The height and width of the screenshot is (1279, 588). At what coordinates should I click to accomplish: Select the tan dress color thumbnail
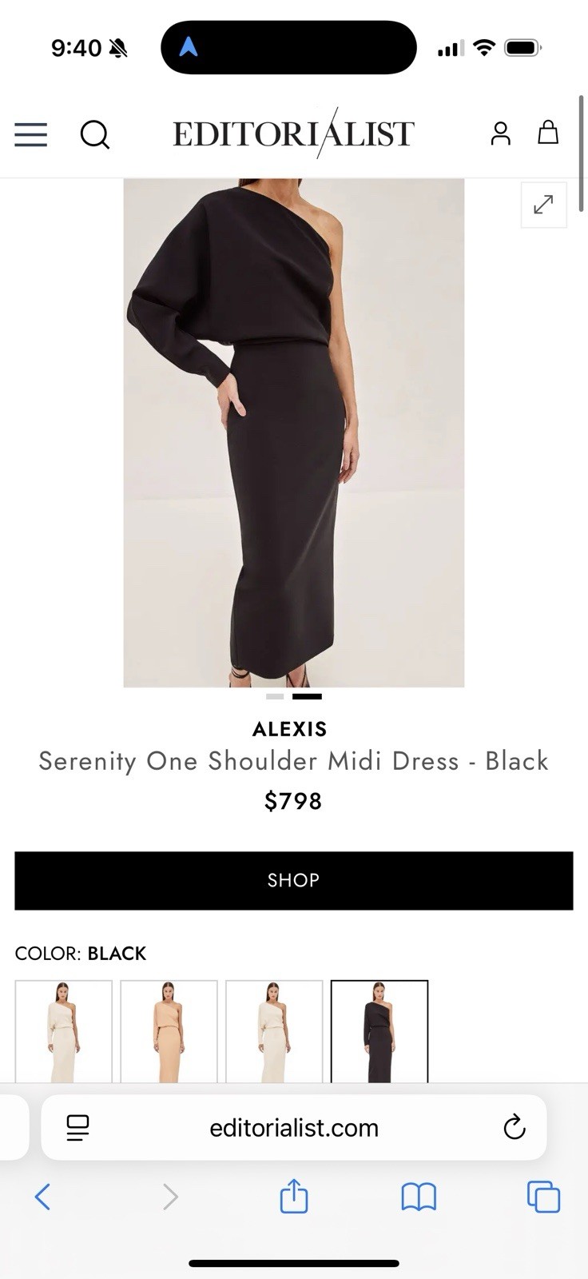coord(169,1031)
